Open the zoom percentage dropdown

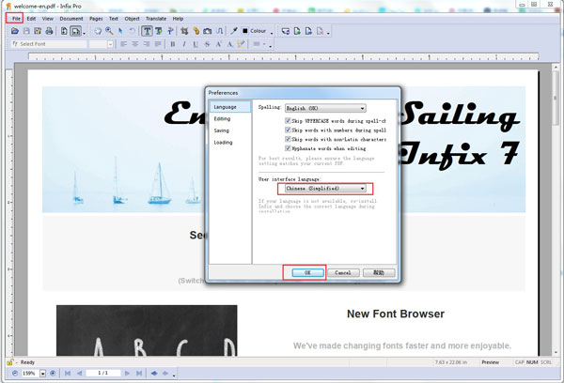(x=43, y=374)
